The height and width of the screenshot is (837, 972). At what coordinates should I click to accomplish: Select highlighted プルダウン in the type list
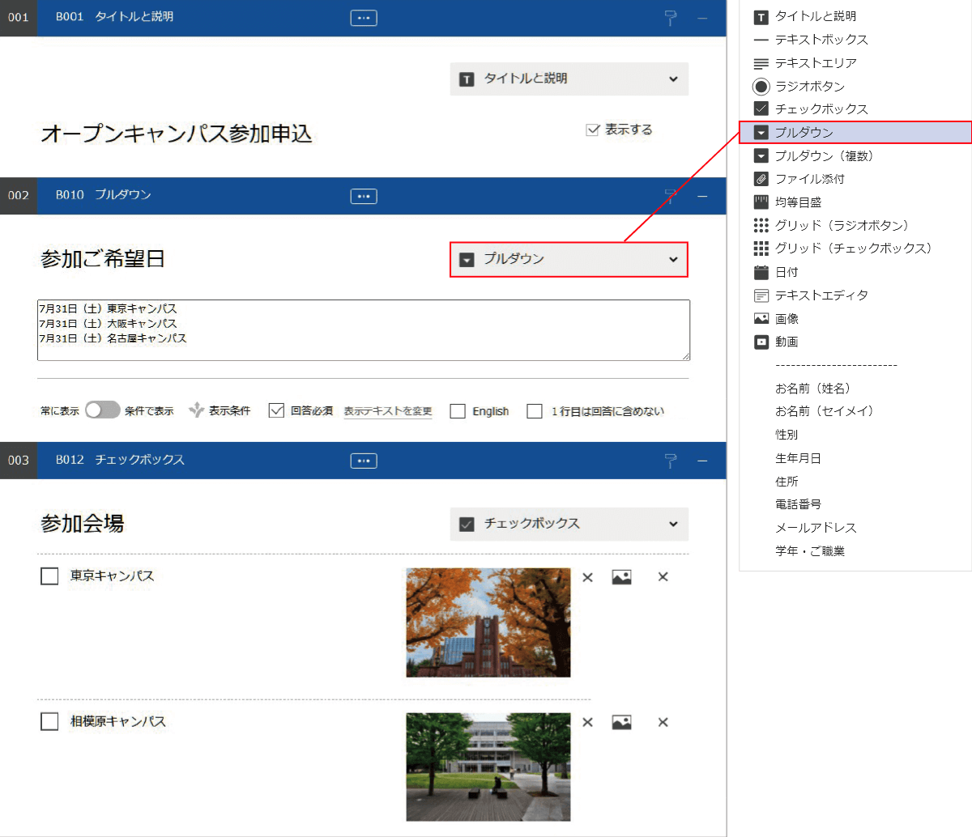[x=855, y=133]
